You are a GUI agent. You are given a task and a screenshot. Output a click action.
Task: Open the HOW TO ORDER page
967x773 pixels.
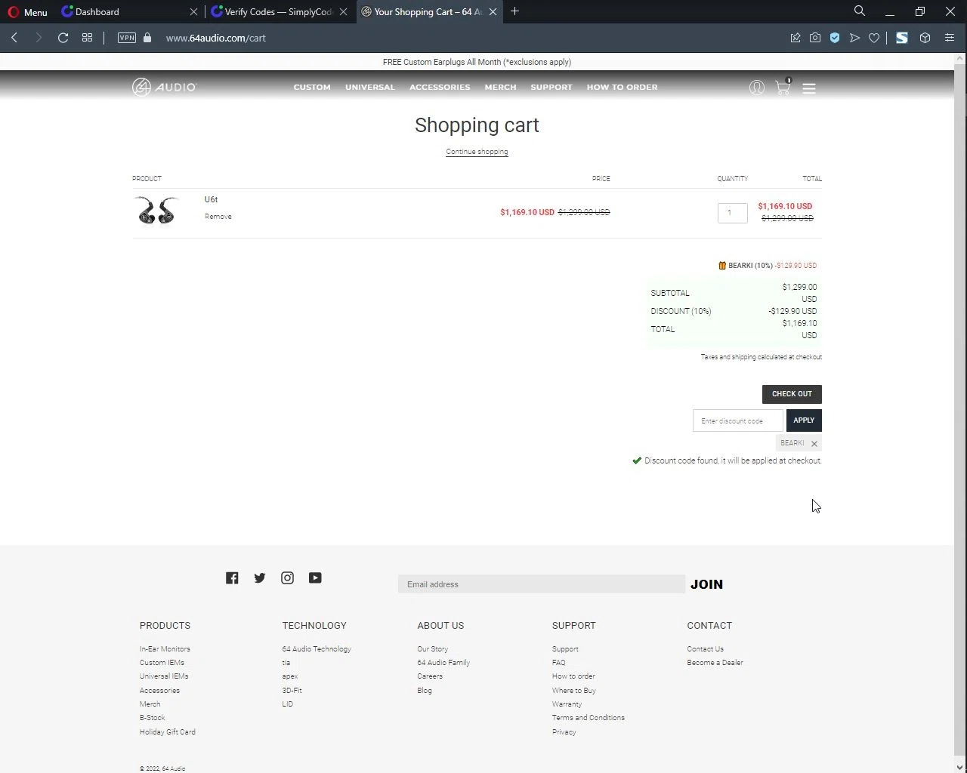pos(622,88)
